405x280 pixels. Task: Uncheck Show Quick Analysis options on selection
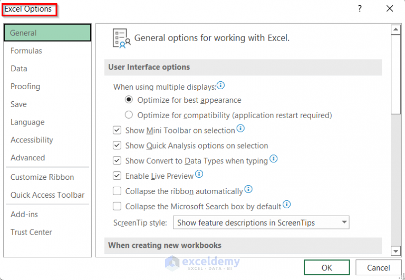tap(117, 146)
